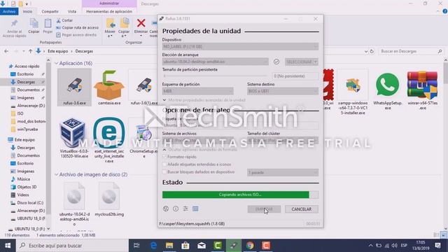This screenshot has width=448, height=252.
Task: Toggle Formateo rápido checkbox
Action: (164, 157)
